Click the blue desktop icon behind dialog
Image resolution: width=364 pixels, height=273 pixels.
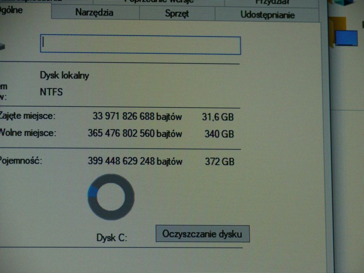tap(346, 38)
